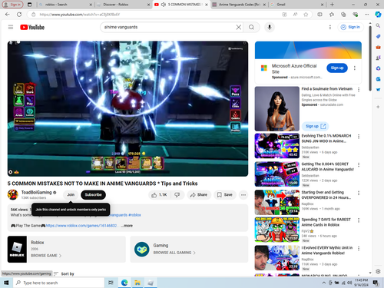Click the Azure ad Sign up button
Viewport: 384px width, 288px height.
click(337, 68)
